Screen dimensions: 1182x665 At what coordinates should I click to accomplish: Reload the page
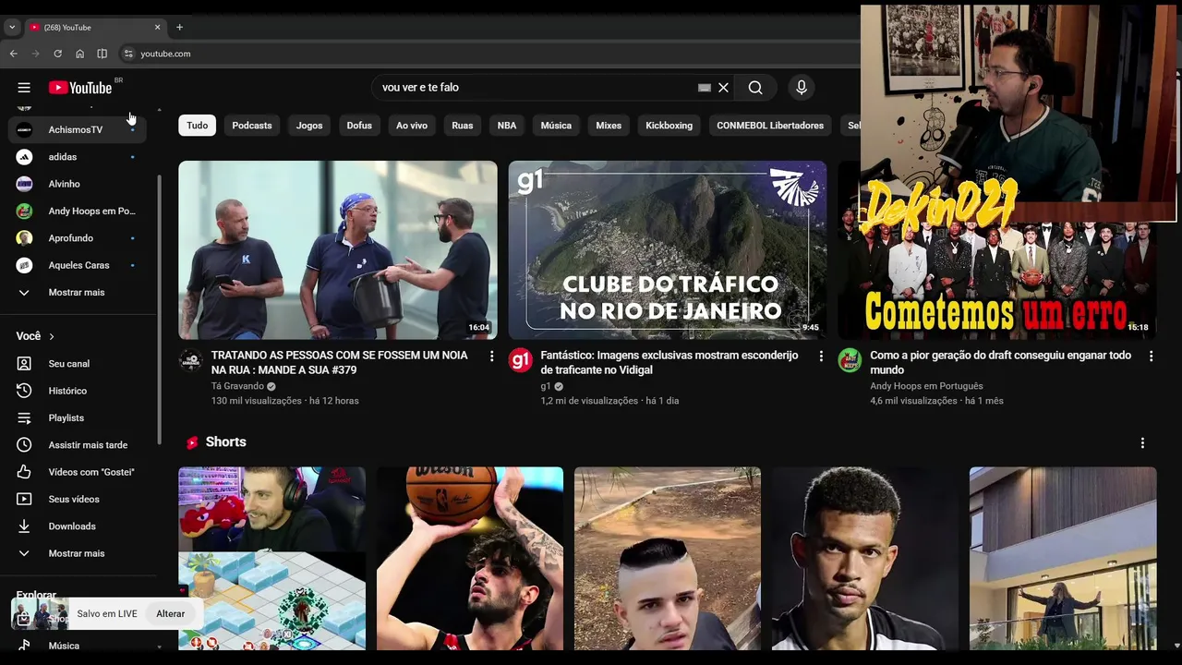coord(57,54)
